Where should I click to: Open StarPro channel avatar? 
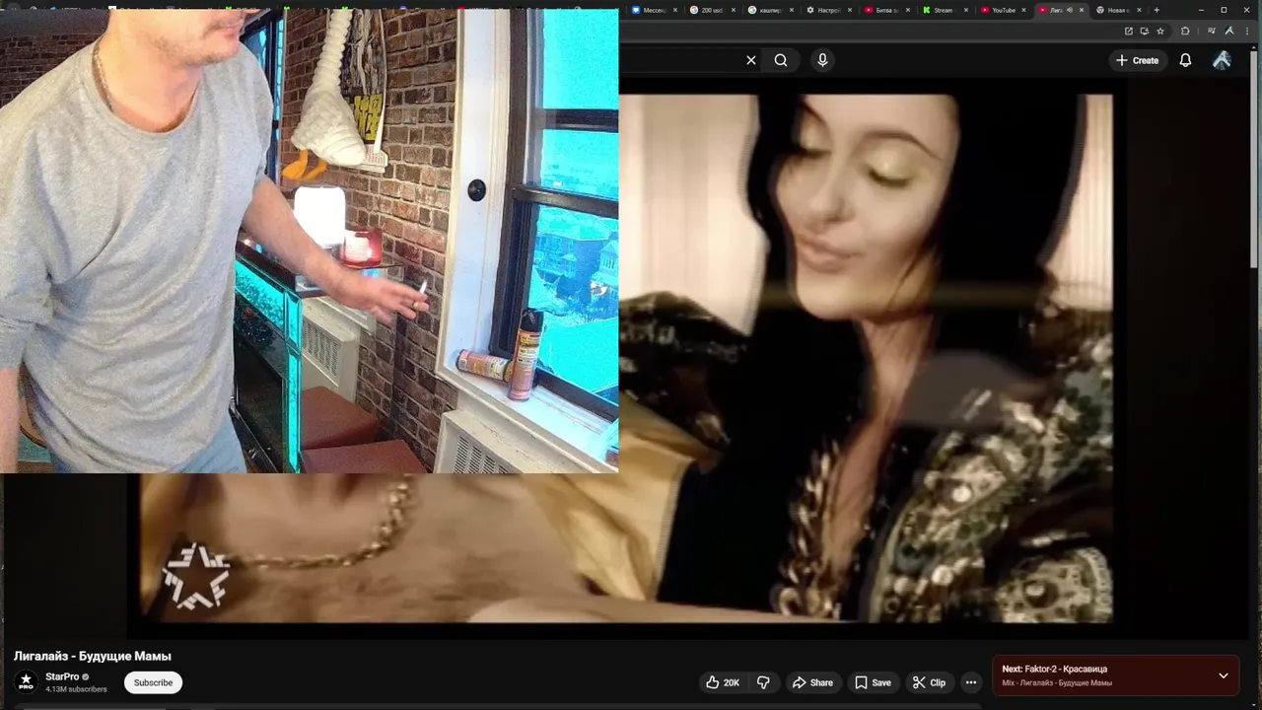(x=27, y=681)
